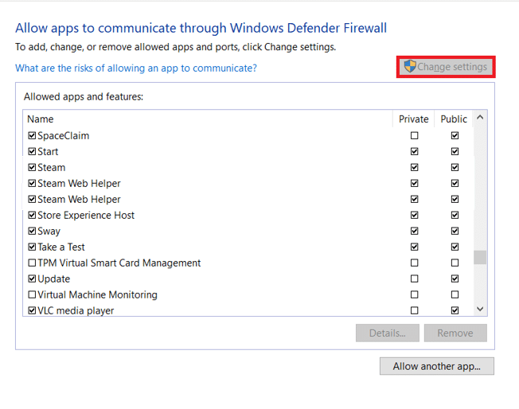Image resolution: width=519 pixels, height=409 pixels.
Task: Click the Private column header
Action: 414,119
